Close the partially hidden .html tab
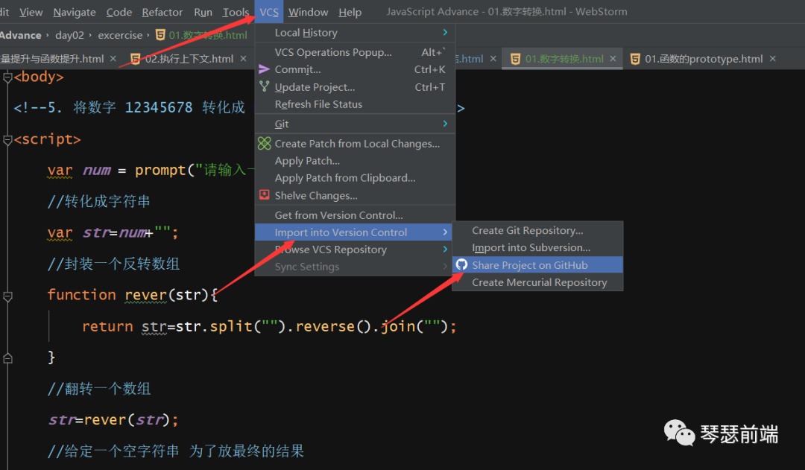This screenshot has width=805, height=470. [x=493, y=59]
